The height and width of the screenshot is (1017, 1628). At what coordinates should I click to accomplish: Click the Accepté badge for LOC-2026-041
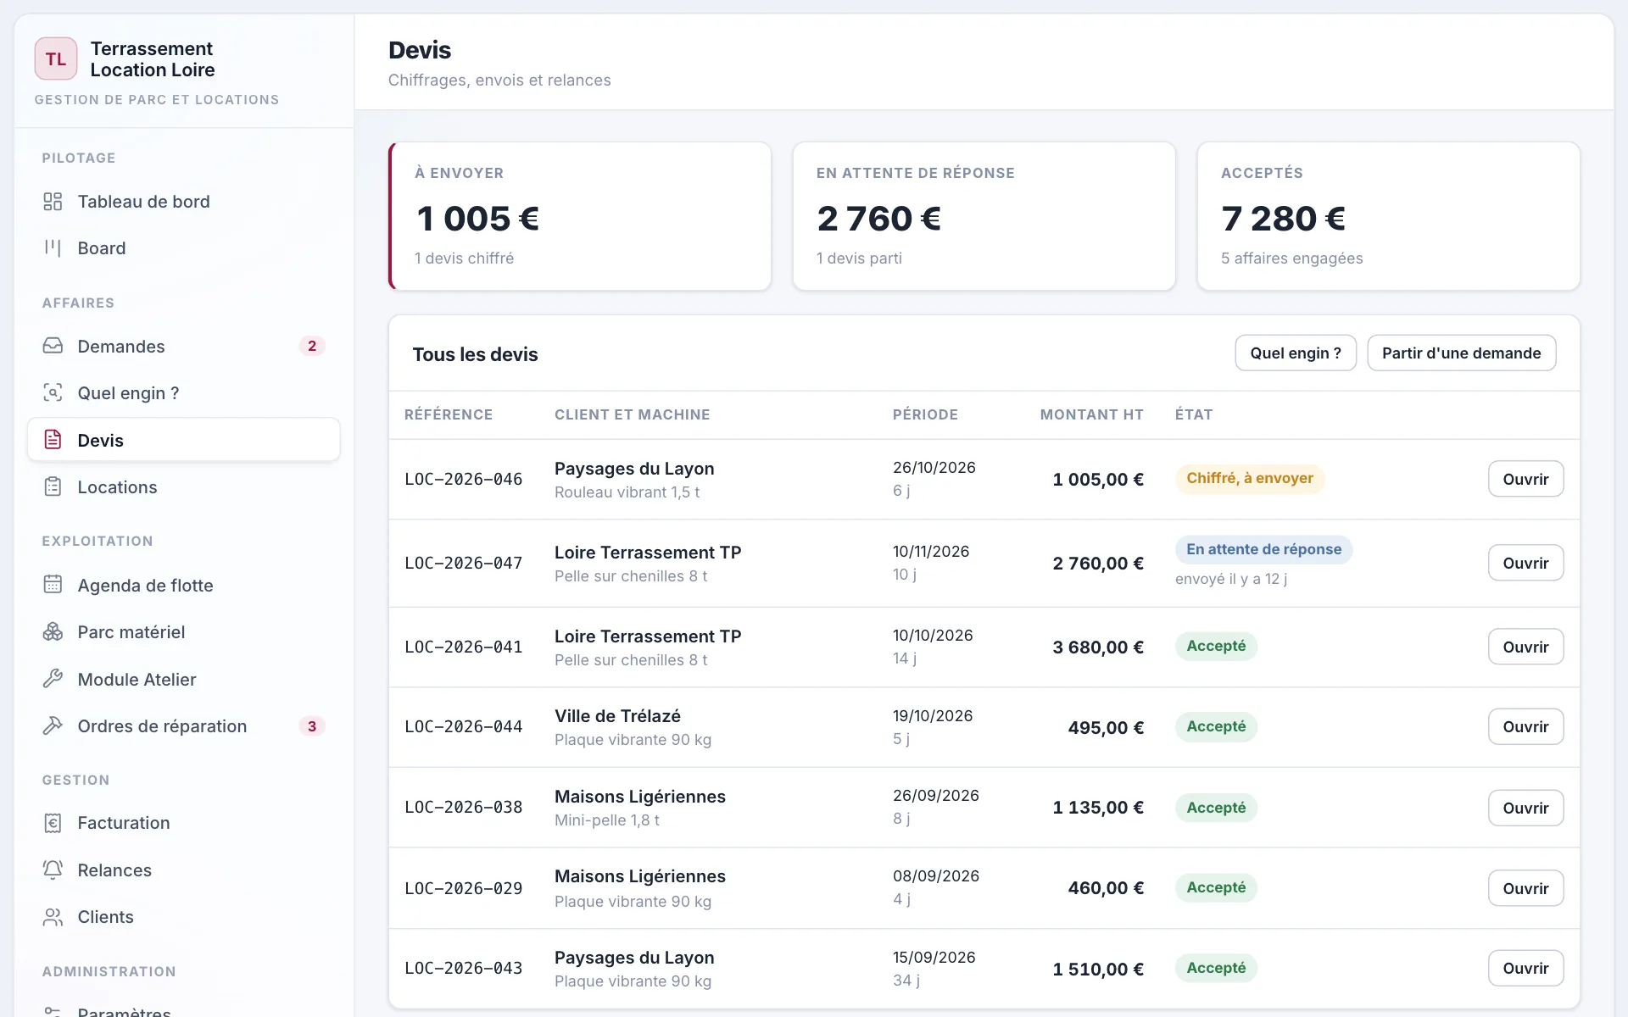(x=1216, y=647)
